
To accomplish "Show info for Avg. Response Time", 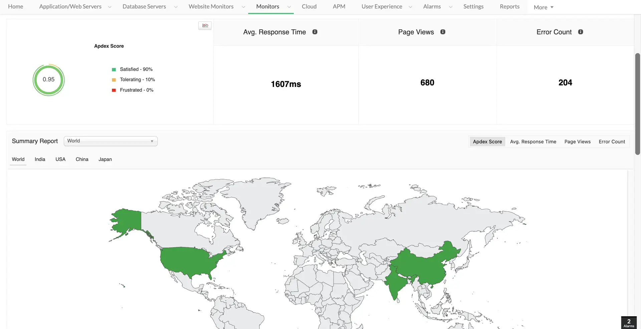I will (x=315, y=32).
